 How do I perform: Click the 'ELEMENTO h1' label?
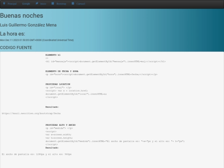click(x=53, y=55)
